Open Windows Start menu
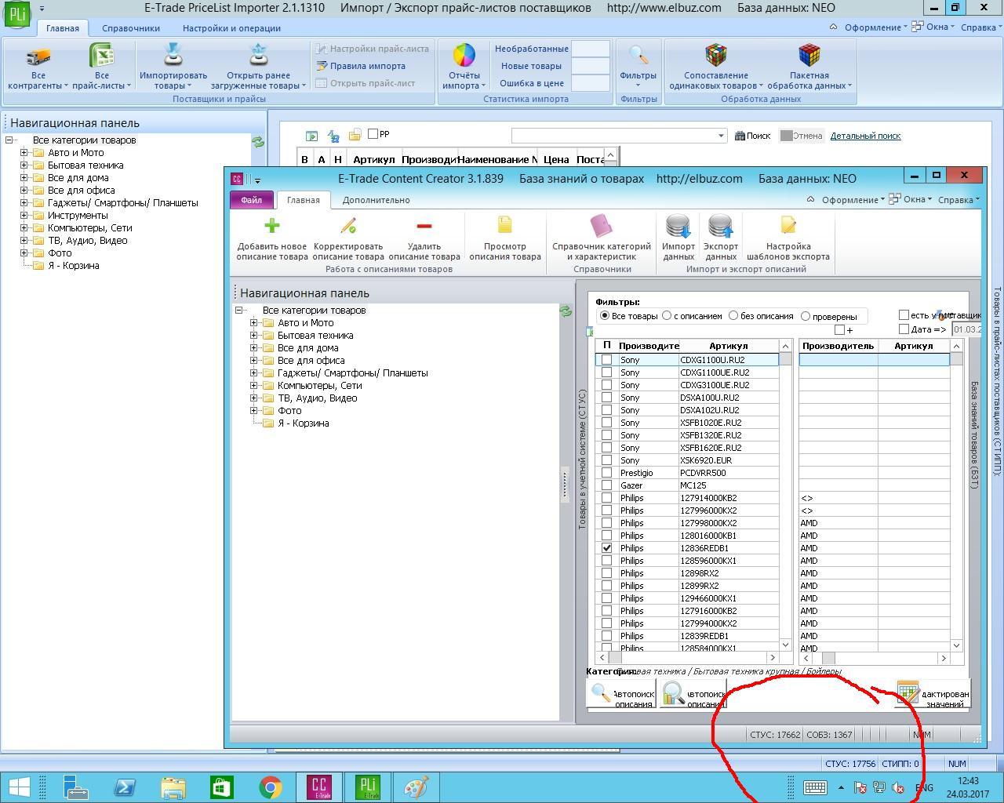 [19, 787]
